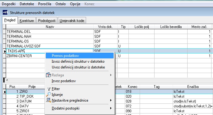Select Uvoz definicij struktur iz datoteke

point(78,67)
